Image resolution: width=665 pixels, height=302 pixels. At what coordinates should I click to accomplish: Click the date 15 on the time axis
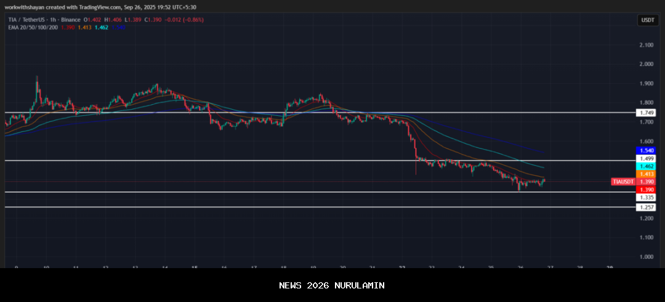coord(194,267)
